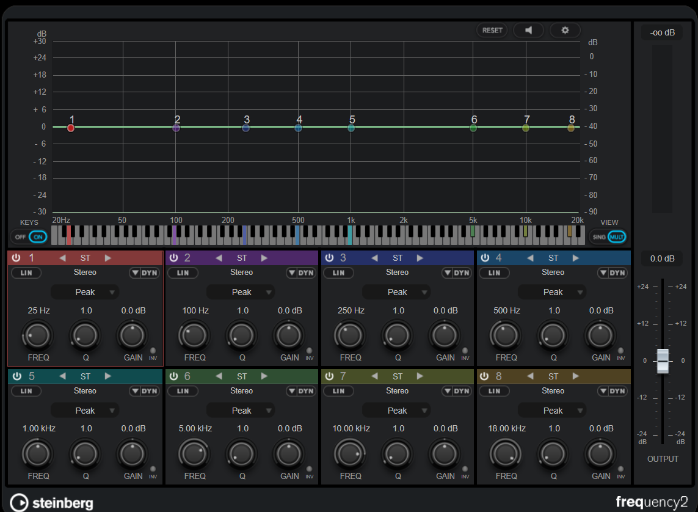The width and height of the screenshot is (698, 512).
Task: Open band 1 Peak filter type dropdown
Action: point(85,292)
